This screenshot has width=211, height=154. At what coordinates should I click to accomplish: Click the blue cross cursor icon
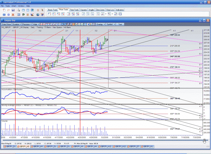click(x=88, y=24)
